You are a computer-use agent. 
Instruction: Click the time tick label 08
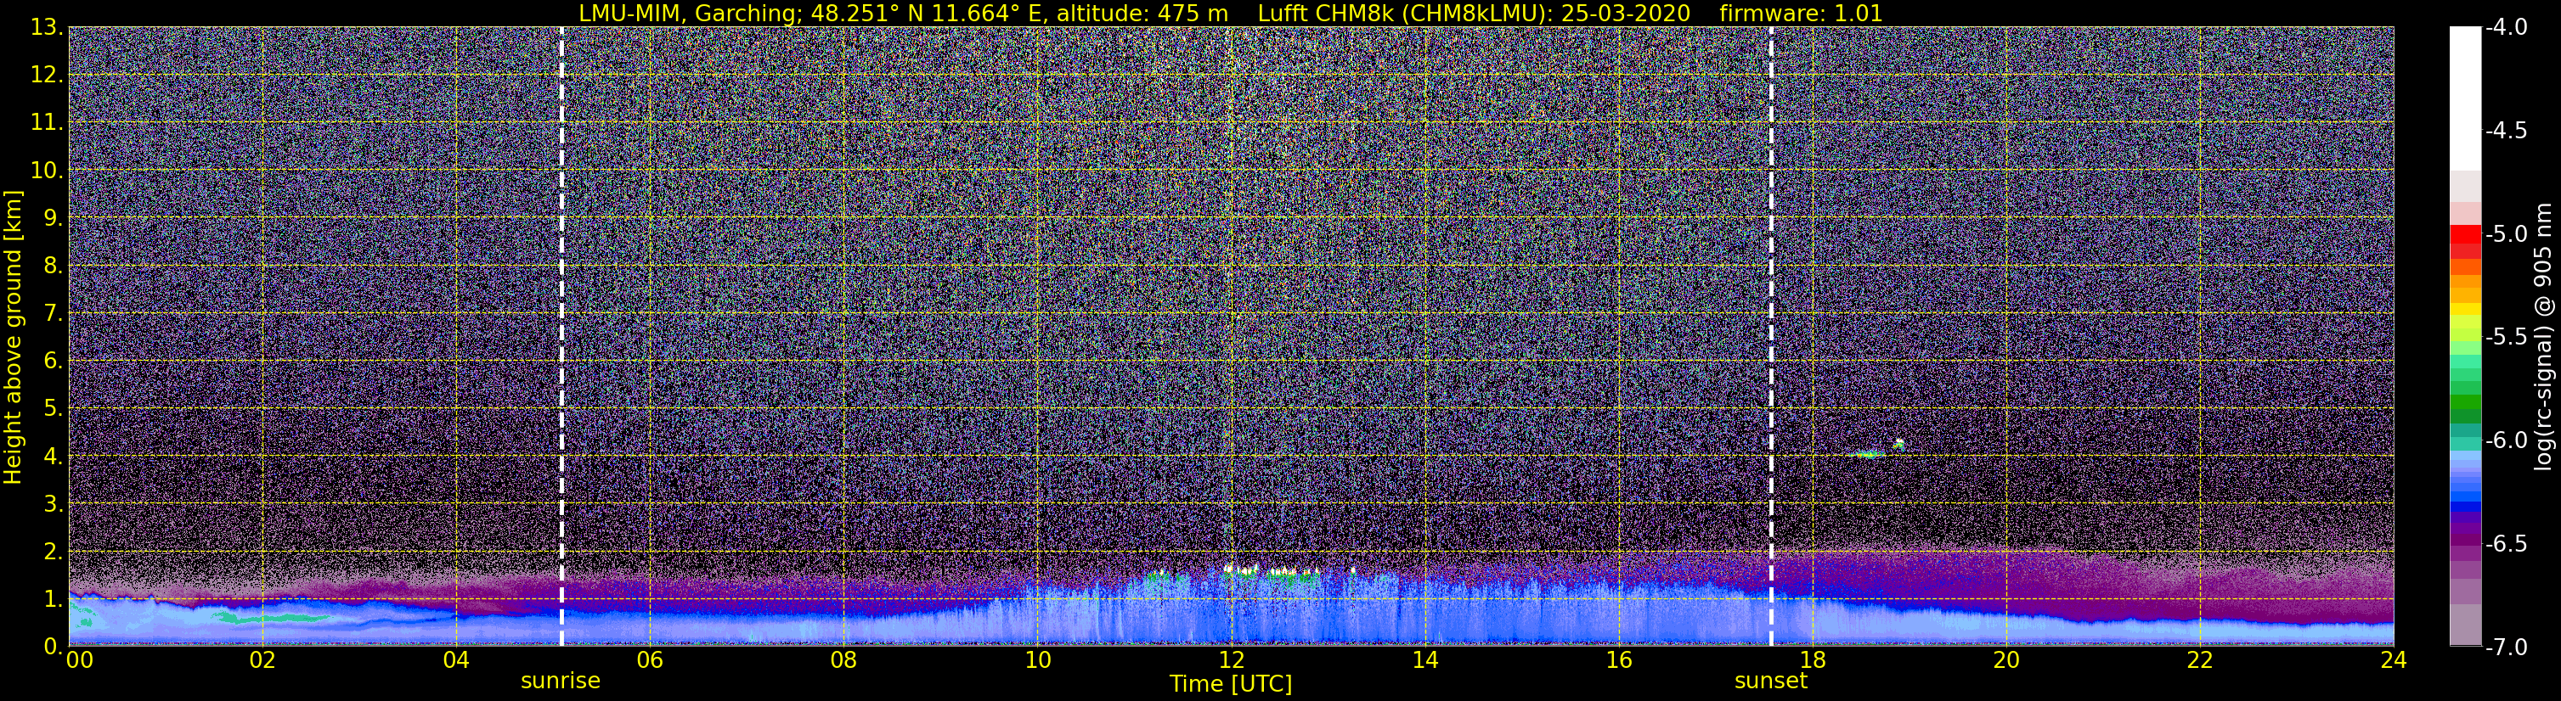843,660
